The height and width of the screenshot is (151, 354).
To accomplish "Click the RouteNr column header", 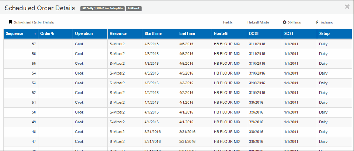I will pyautogui.click(x=221, y=34).
